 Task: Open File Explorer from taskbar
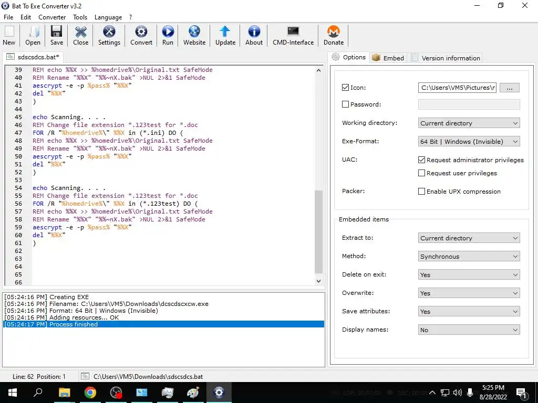tap(64, 393)
